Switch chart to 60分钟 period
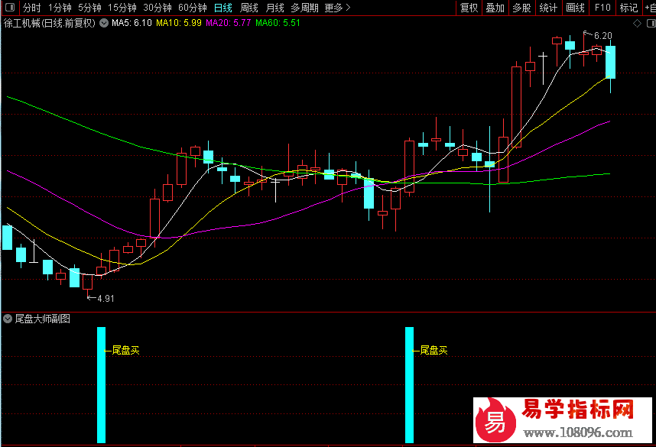 pos(193,8)
